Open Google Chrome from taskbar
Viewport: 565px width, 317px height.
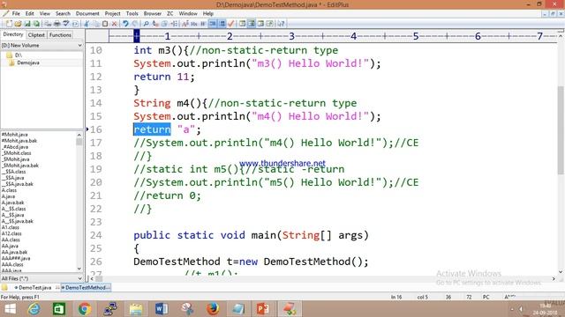point(85,309)
